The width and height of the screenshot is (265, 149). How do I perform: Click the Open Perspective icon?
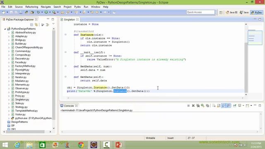[221, 12]
